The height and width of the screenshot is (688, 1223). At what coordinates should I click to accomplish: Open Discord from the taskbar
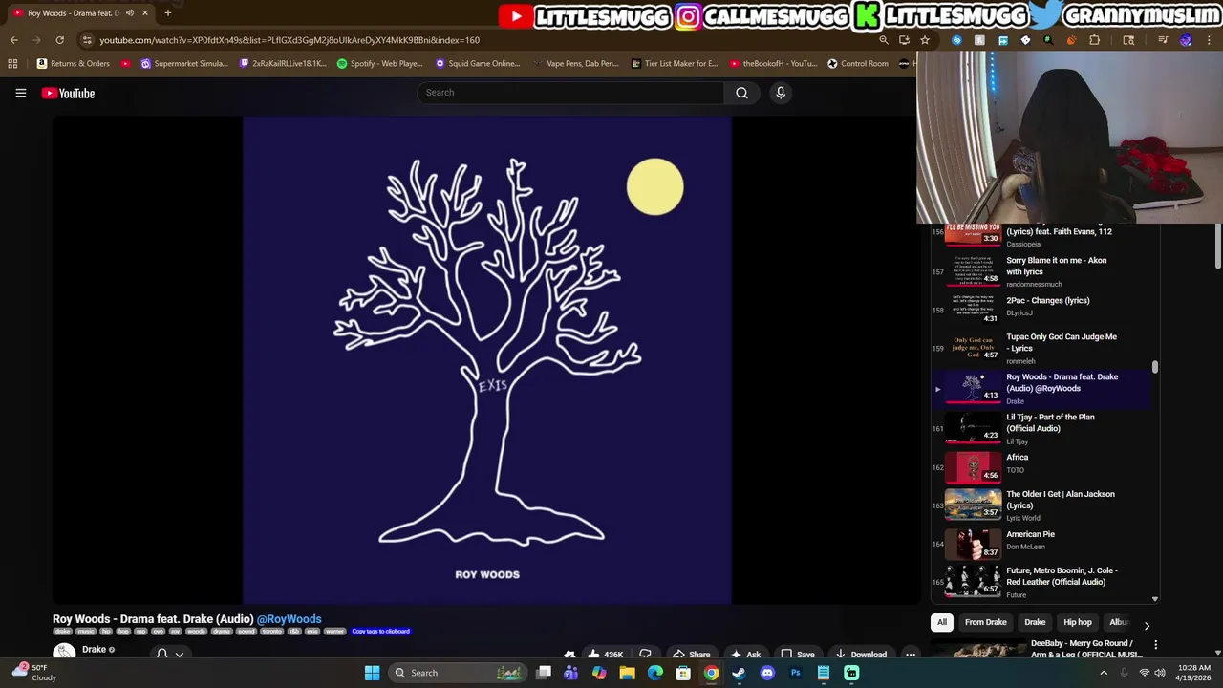(767, 673)
